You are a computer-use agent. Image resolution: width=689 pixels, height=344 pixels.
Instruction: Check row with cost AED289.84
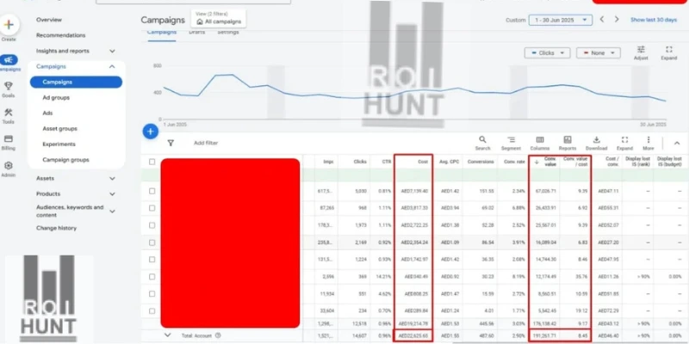[x=152, y=310]
